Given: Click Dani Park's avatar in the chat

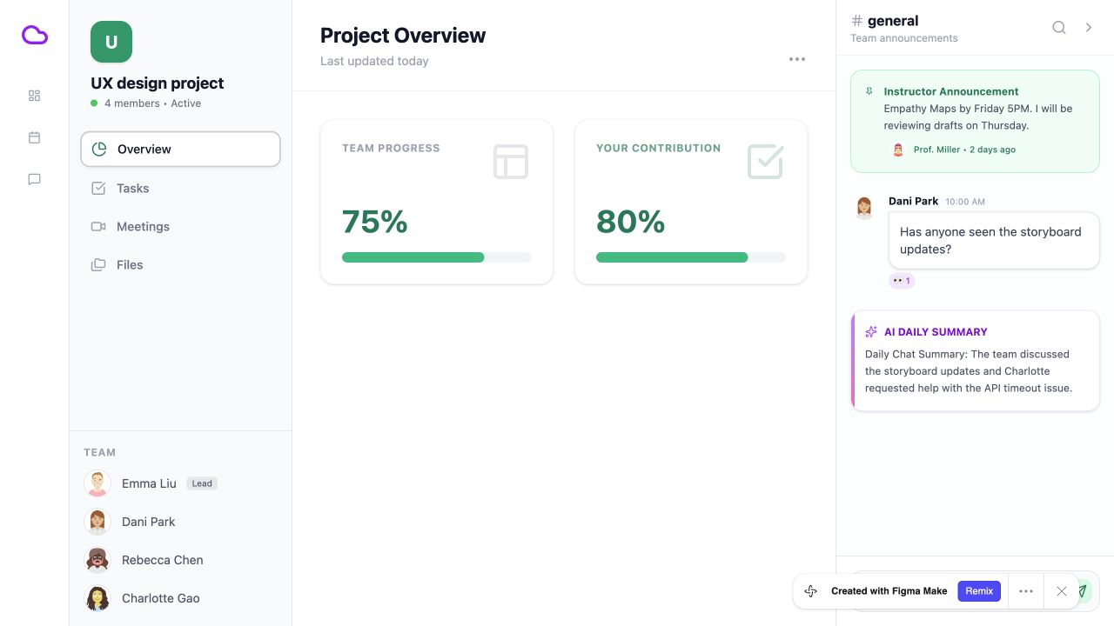Looking at the screenshot, I should (864, 207).
